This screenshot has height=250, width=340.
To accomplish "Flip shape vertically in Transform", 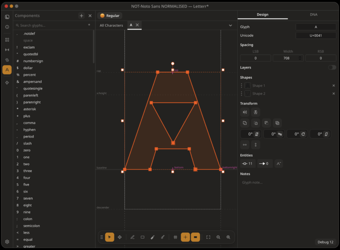I will [x=255, y=112].
